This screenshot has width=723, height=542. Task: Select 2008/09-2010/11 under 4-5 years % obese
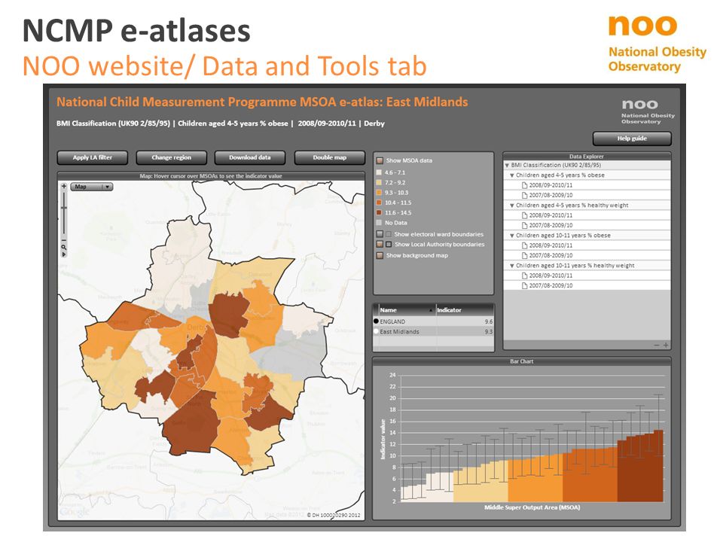(587, 185)
